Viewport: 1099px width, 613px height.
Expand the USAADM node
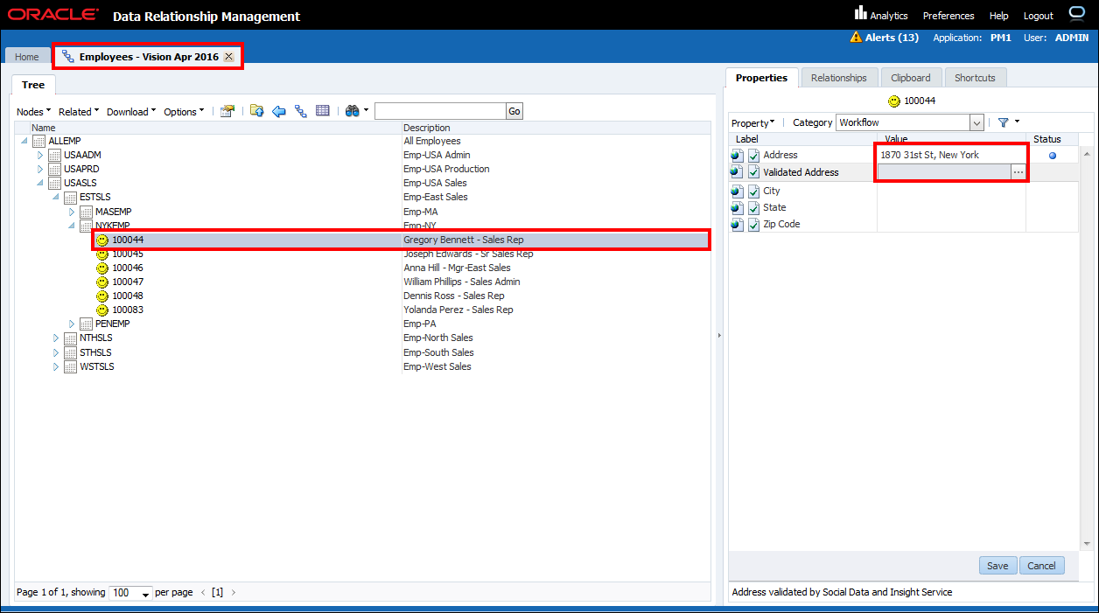tap(40, 155)
